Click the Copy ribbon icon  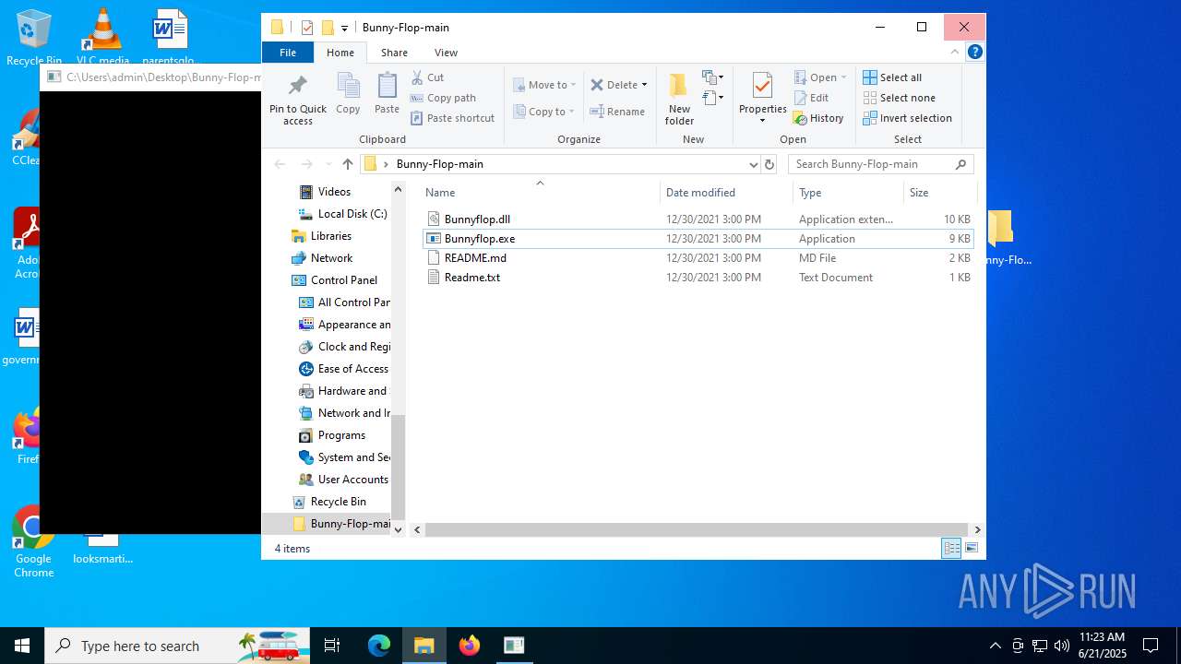tap(348, 93)
